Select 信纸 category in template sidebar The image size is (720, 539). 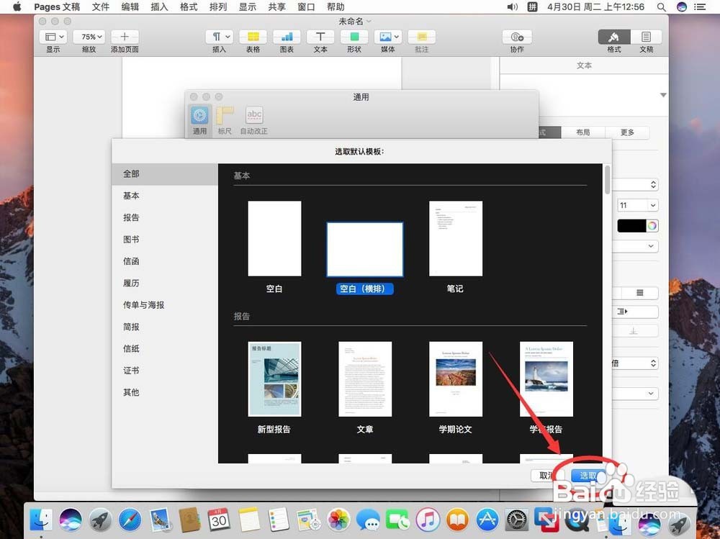tap(165, 348)
